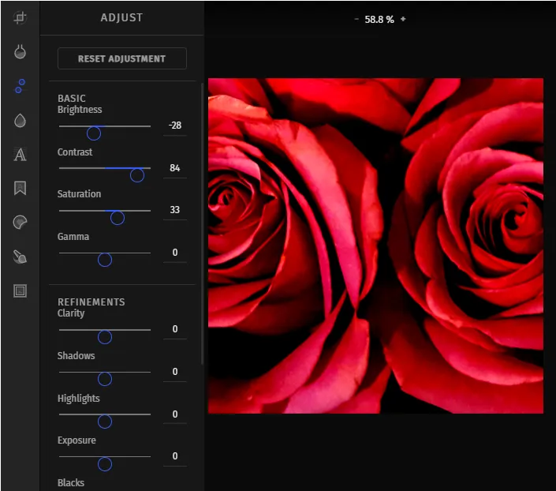Screen dimensions: 556x491
Task: Select the Brush tool icon
Action: (x=20, y=257)
